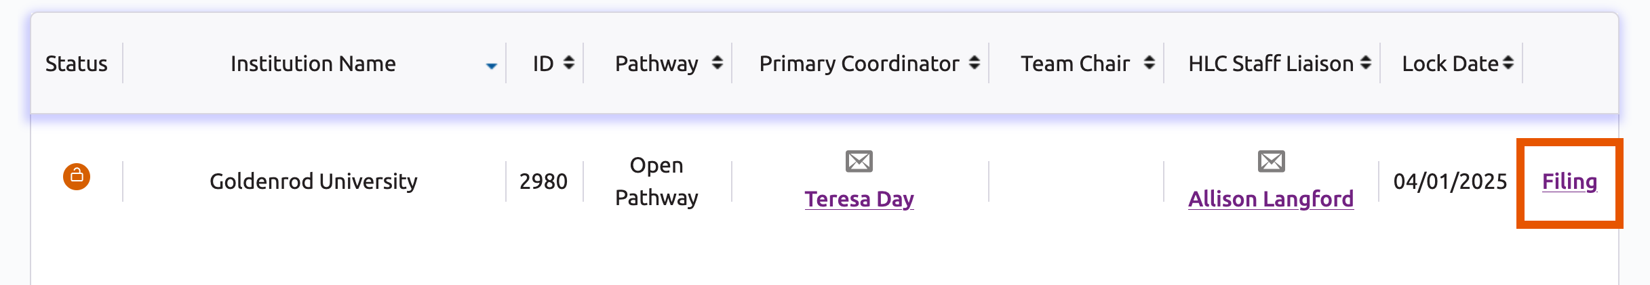Click the institution ID 2980 cell
This screenshot has height=285, width=1650.
(543, 181)
